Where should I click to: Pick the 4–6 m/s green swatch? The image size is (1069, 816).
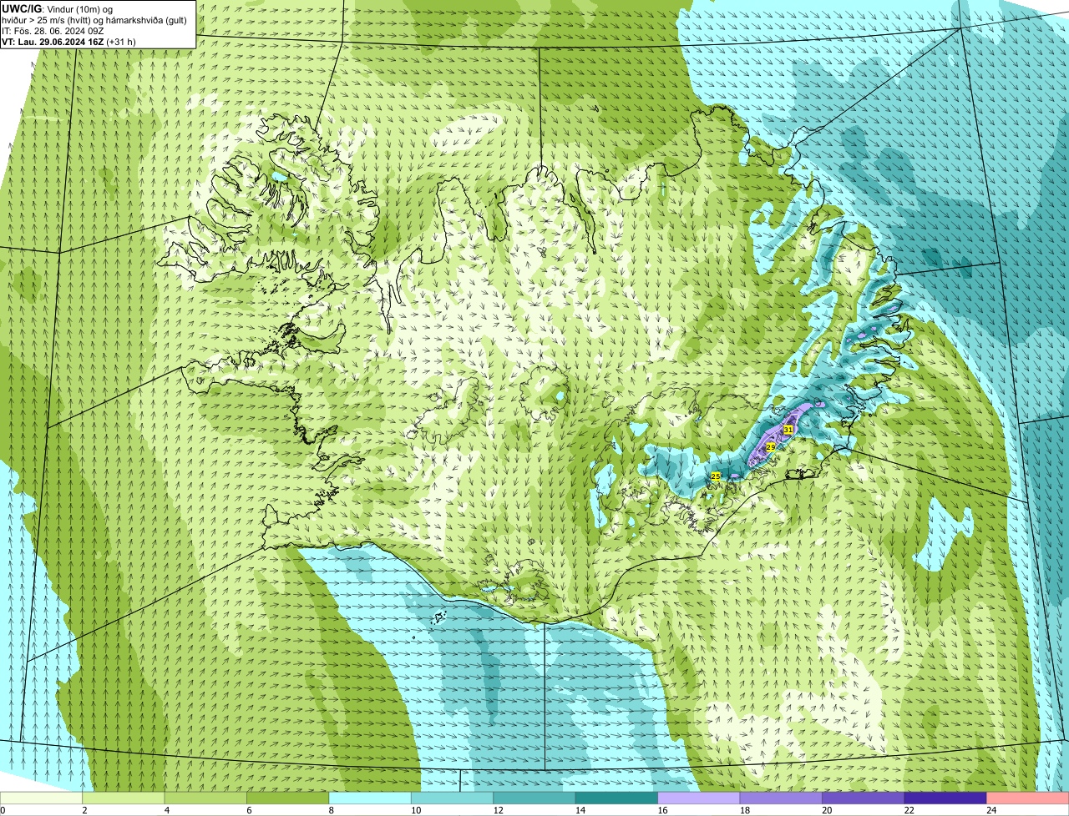205,798
